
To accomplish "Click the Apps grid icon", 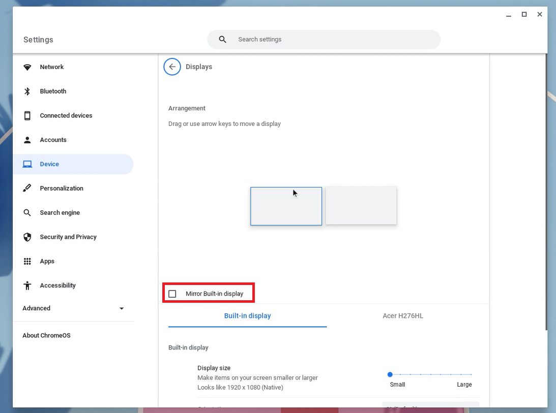I will 27,261.
